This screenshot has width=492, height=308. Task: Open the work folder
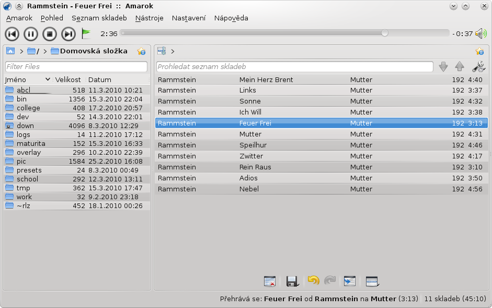tap(24, 197)
